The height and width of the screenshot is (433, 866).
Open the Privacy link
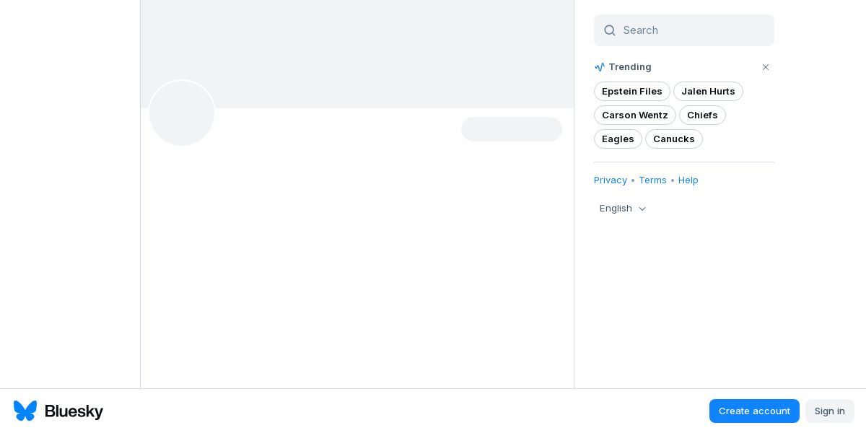[611, 180]
